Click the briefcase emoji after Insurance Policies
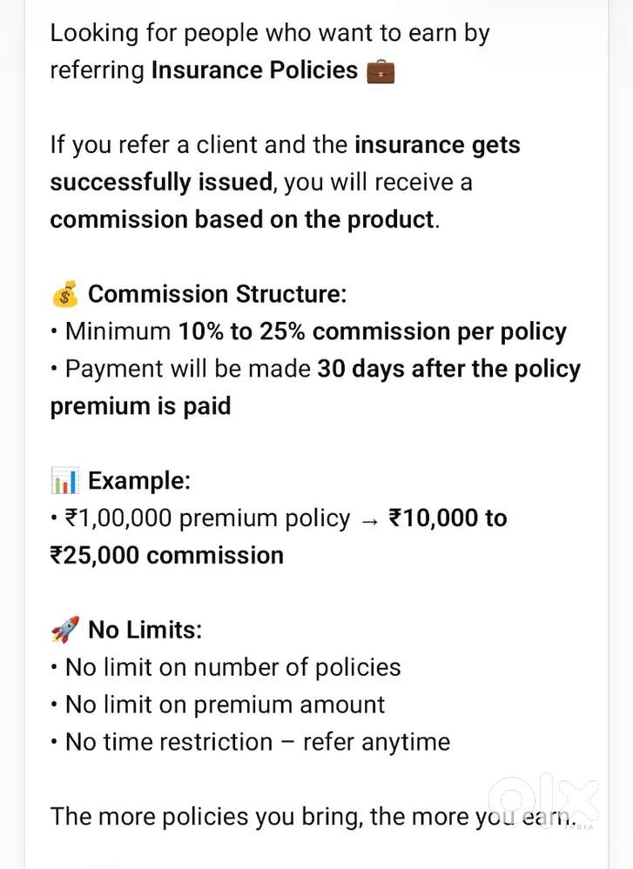This screenshot has height=869, width=633. pyautogui.click(x=380, y=71)
